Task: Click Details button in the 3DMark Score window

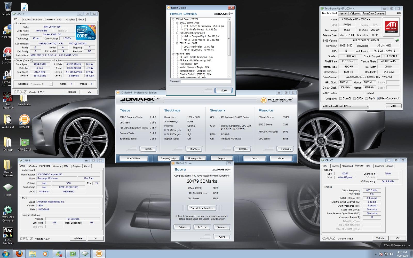Action: (182, 227)
